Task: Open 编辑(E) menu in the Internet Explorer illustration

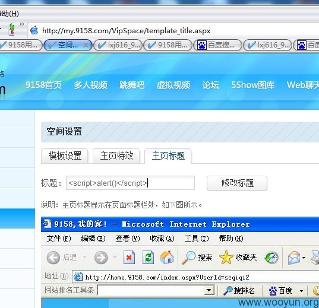Action: [93, 239]
